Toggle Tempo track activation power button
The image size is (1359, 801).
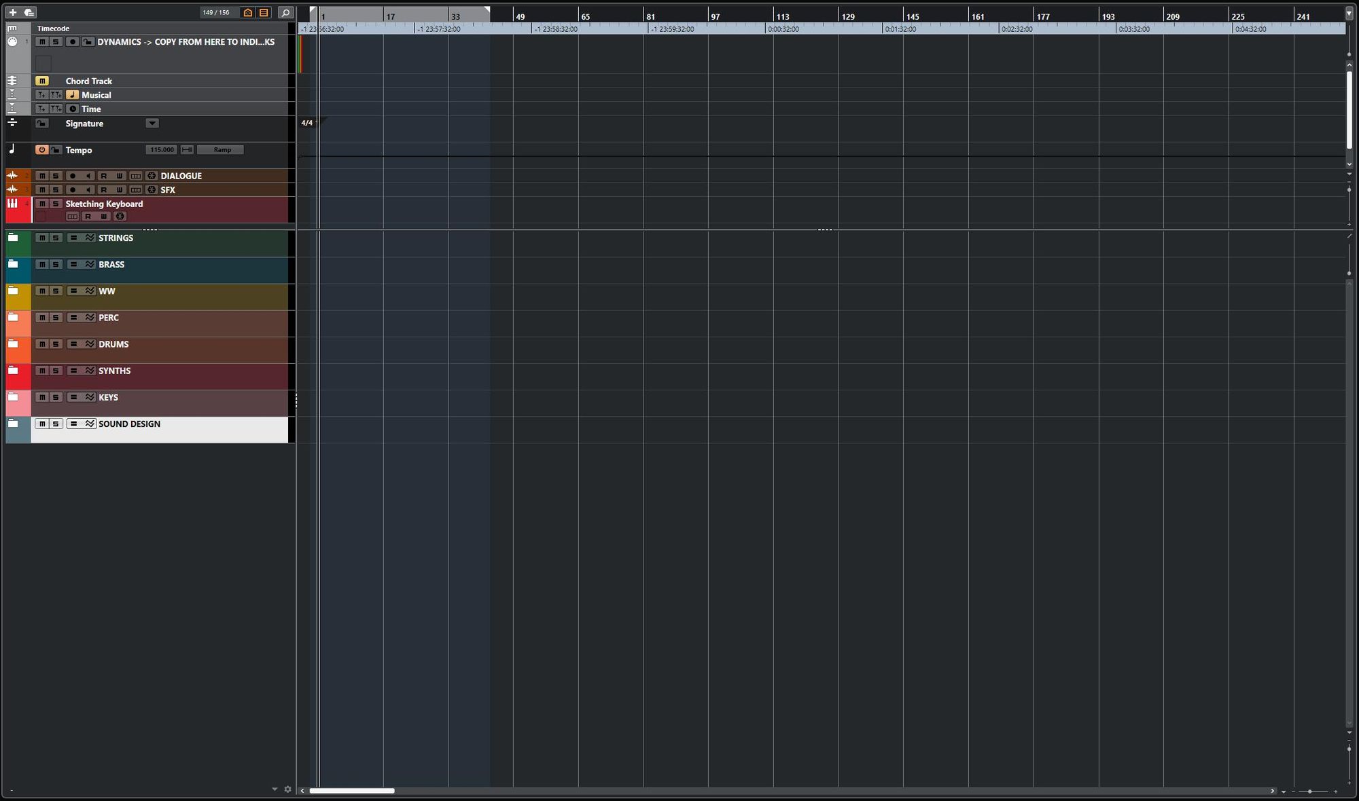click(x=42, y=150)
